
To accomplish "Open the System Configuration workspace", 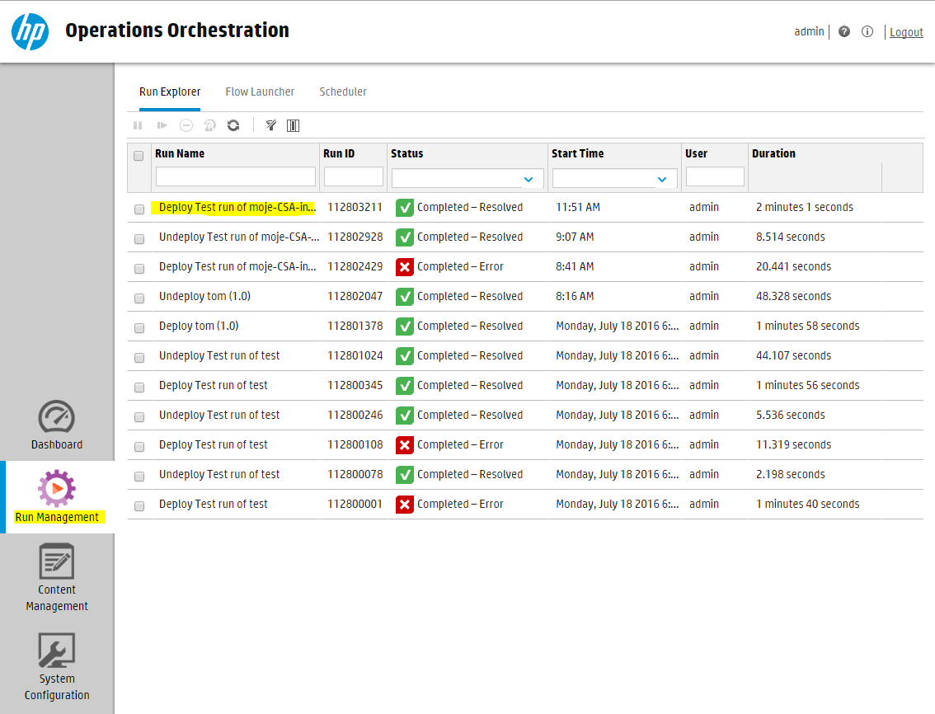I will point(57,667).
